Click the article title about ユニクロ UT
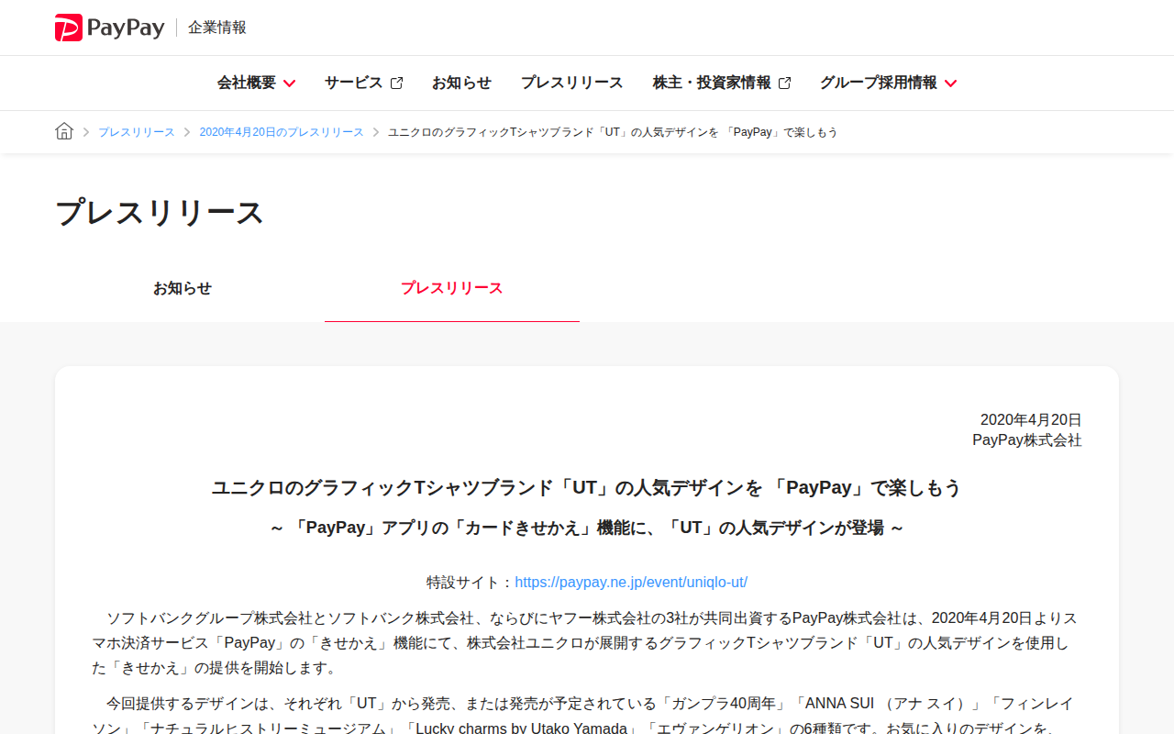This screenshot has width=1174, height=734. tap(587, 487)
